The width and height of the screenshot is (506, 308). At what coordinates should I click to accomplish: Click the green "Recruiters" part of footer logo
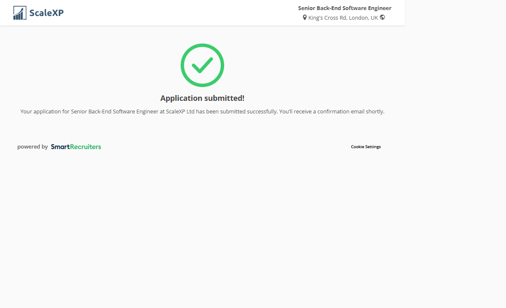[x=85, y=147]
